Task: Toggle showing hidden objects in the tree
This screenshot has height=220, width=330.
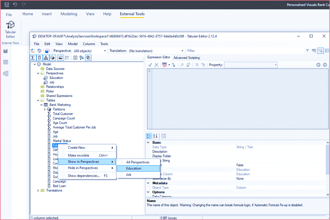Action: point(67,58)
